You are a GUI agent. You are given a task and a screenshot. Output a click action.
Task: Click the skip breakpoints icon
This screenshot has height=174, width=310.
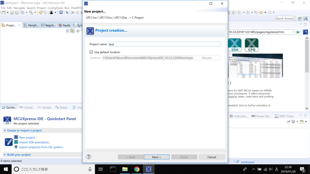click(67, 13)
